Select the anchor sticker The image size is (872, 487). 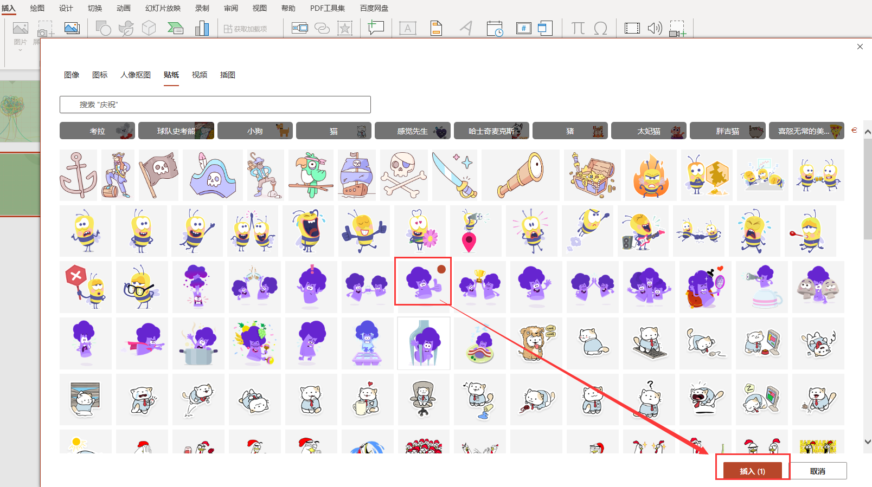pos(79,175)
